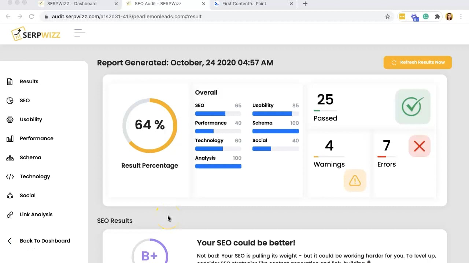This screenshot has height=263, width=469.
Task: Click the Social score progress bar
Action: [x=276, y=149]
